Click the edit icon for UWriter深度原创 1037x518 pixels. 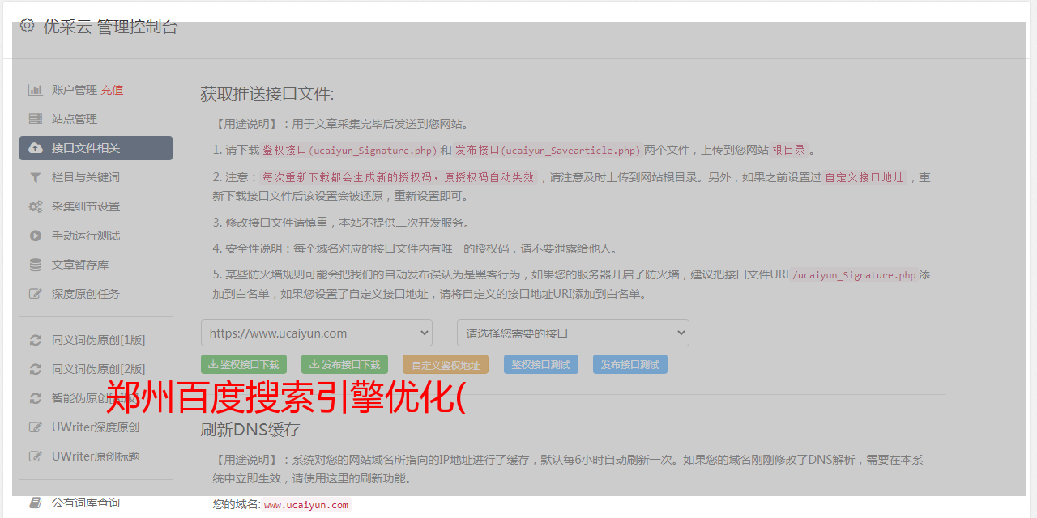click(36, 427)
